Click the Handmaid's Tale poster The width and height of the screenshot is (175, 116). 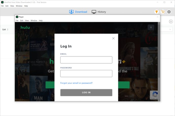(x=129, y=58)
